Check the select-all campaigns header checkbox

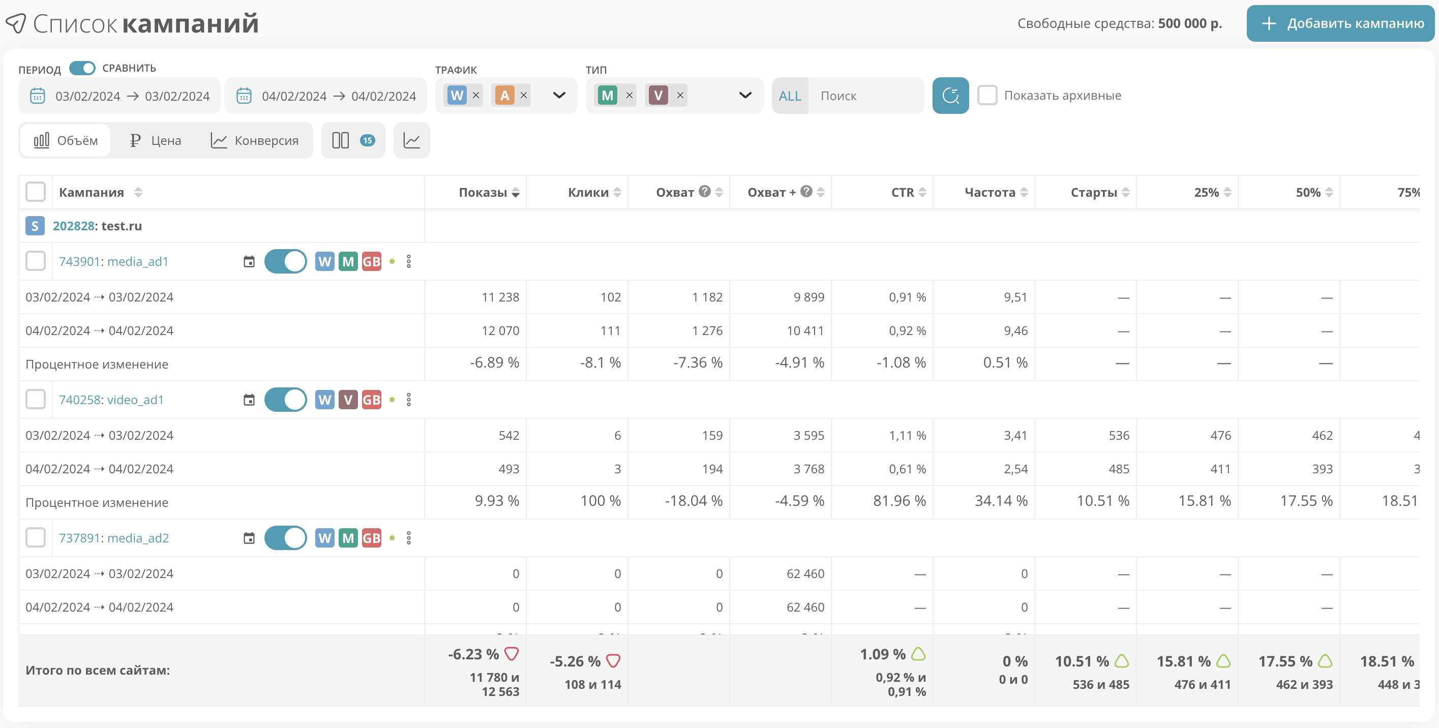pos(35,192)
